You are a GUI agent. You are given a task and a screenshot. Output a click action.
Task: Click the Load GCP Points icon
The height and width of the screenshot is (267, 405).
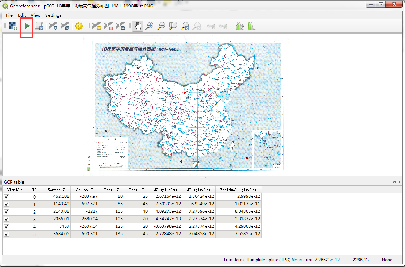[54, 26]
